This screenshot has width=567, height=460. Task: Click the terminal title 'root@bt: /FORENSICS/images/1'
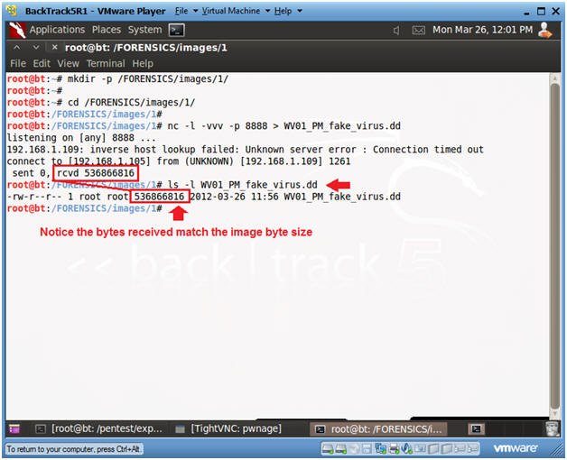145,47
